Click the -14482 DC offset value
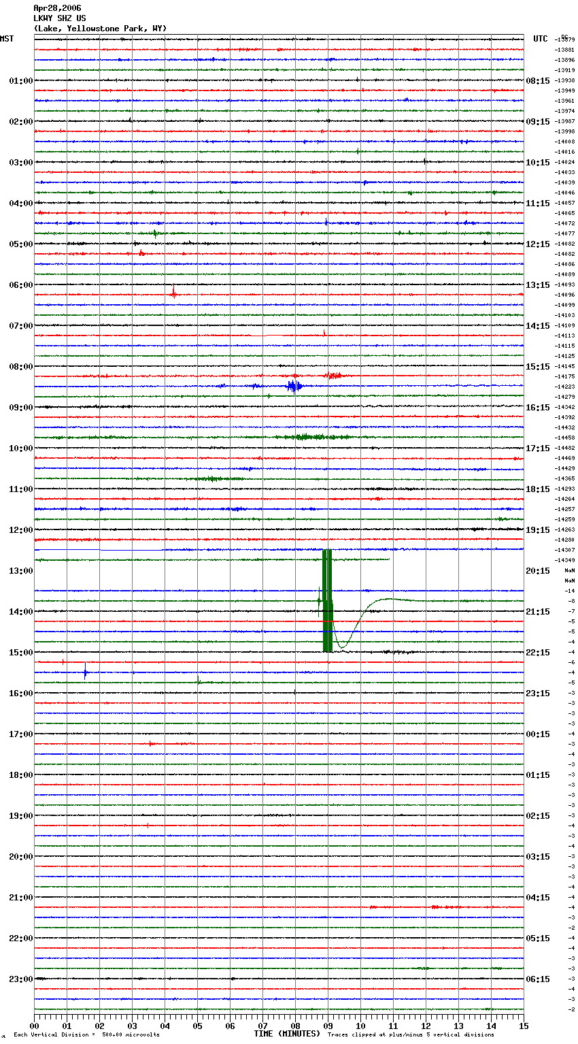The image size is (578, 1044). coord(565,448)
